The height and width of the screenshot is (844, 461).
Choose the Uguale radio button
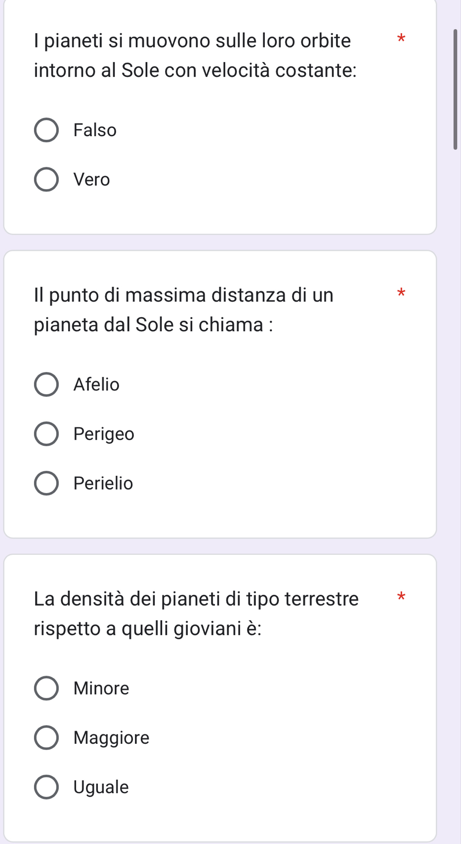(x=46, y=787)
